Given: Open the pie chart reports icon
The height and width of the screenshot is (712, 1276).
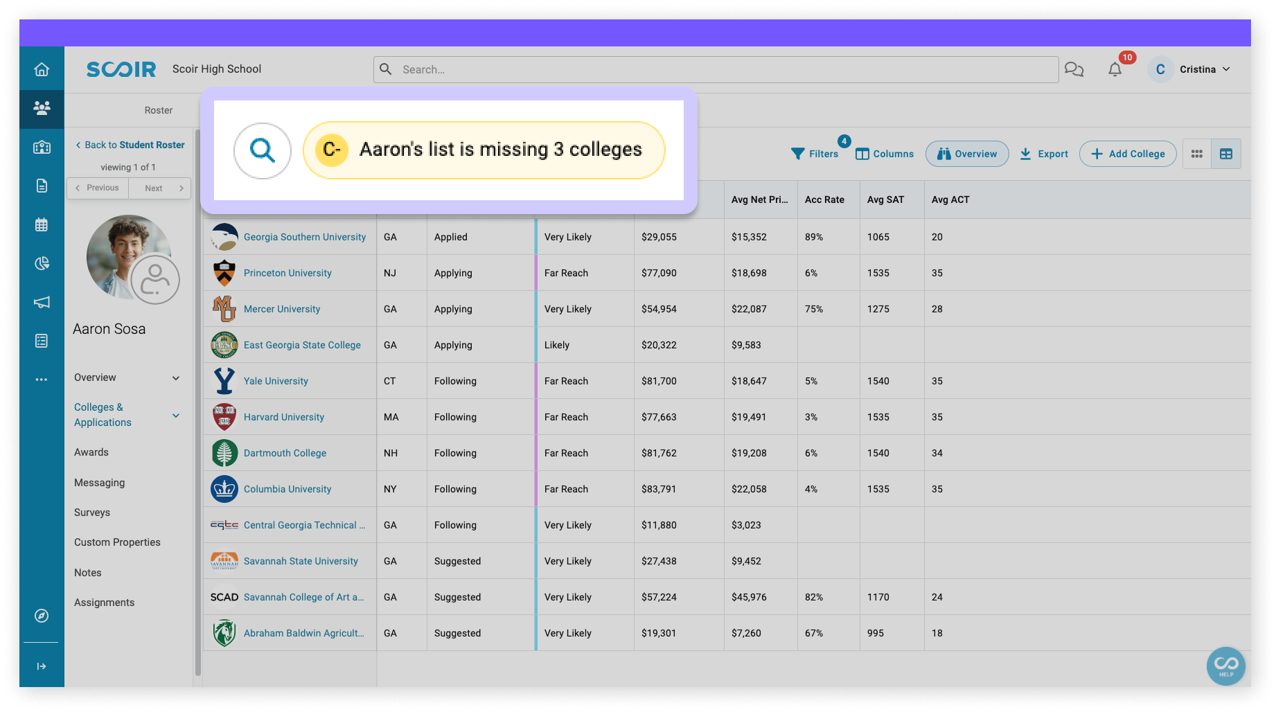Looking at the screenshot, I should click(42, 263).
